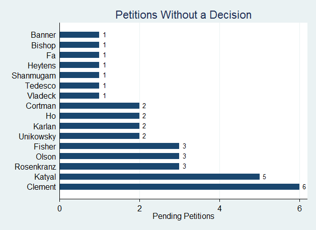Select the Unikowsky axis label
The image size is (316, 230).
tap(37, 136)
